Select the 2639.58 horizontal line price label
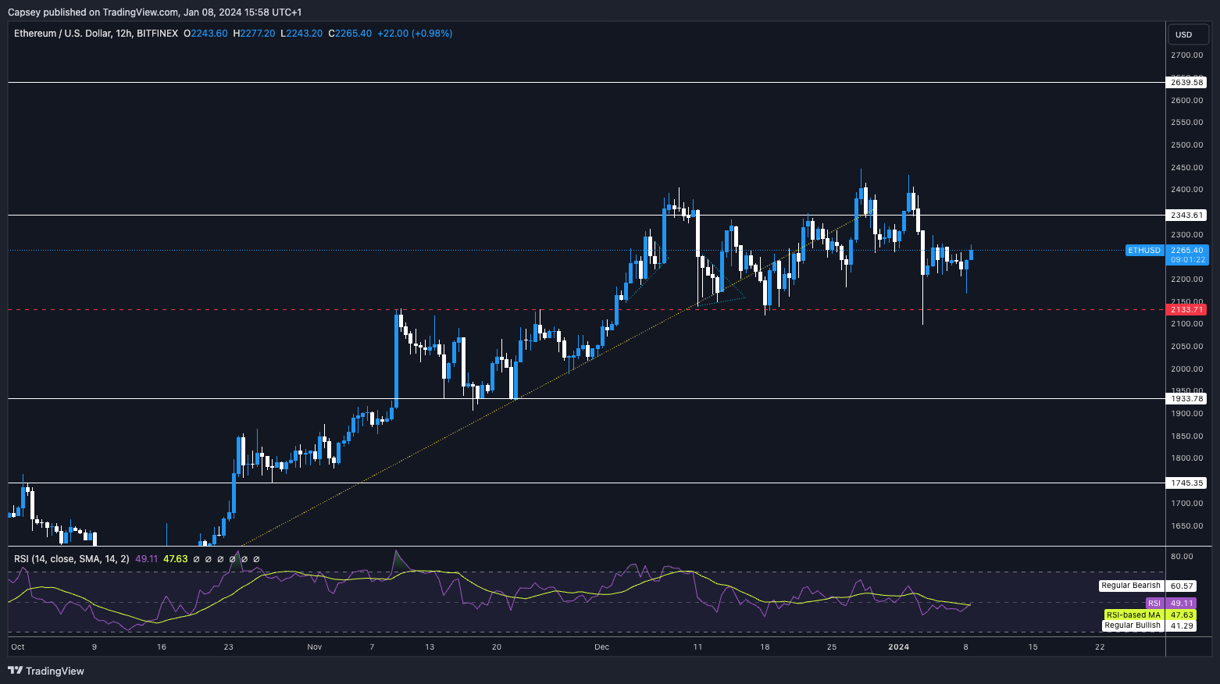The height and width of the screenshot is (684, 1220). click(1186, 82)
